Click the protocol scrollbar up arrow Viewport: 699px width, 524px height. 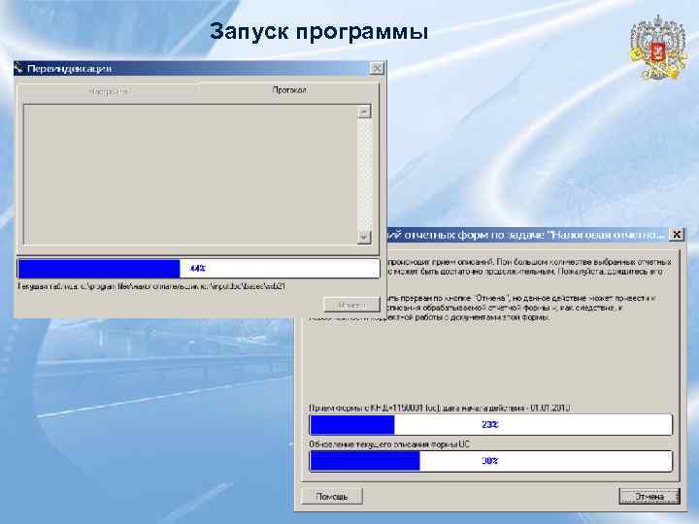(364, 112)
